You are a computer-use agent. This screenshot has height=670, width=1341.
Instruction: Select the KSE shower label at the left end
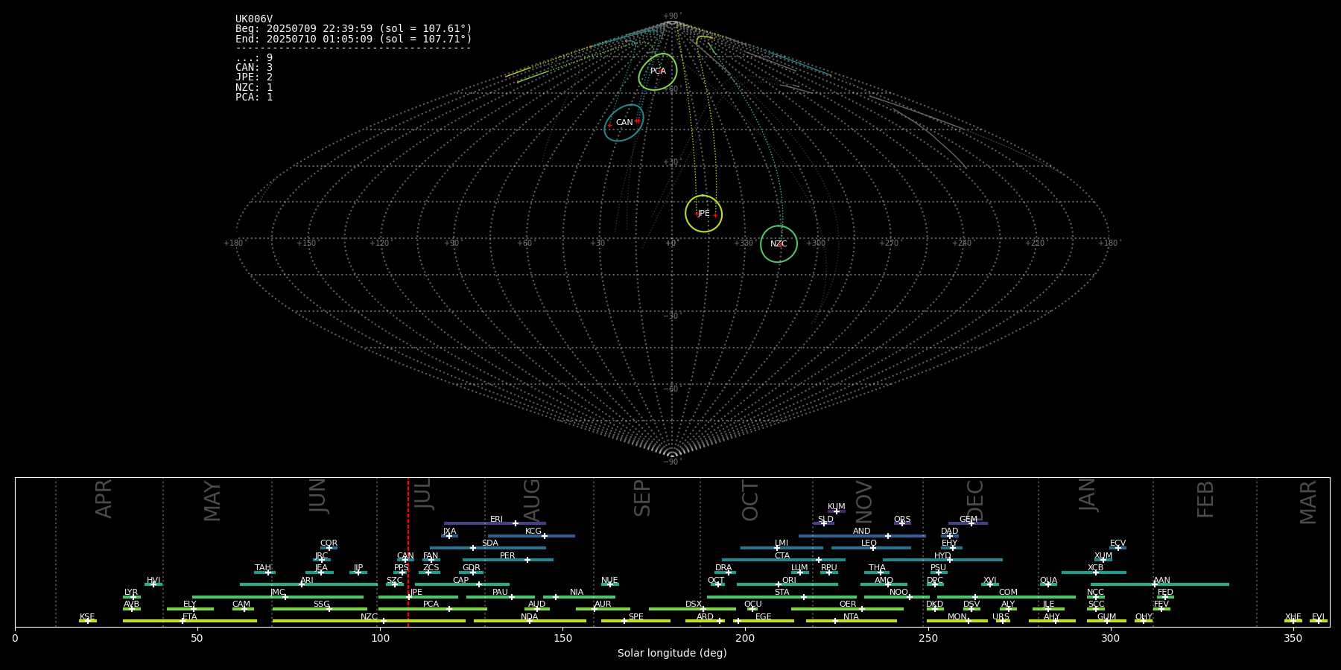pyautogui.click(x=88, y=617)
